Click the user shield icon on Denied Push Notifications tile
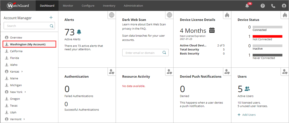 point(227,72)
